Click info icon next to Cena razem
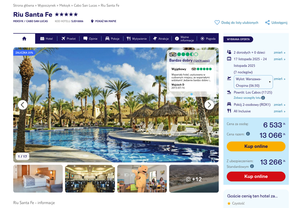Viewport: 302px width, 208px height. pos(248,134)
